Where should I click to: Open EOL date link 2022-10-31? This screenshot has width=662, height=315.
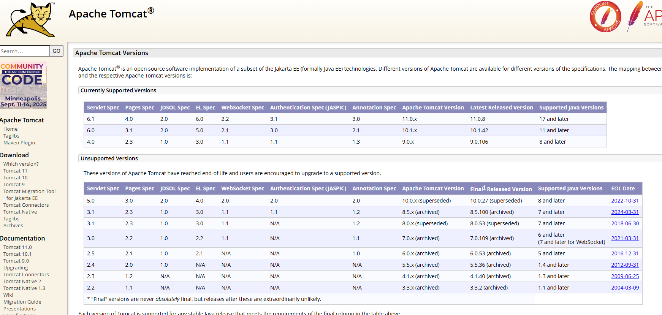click(x=625, y=201)
